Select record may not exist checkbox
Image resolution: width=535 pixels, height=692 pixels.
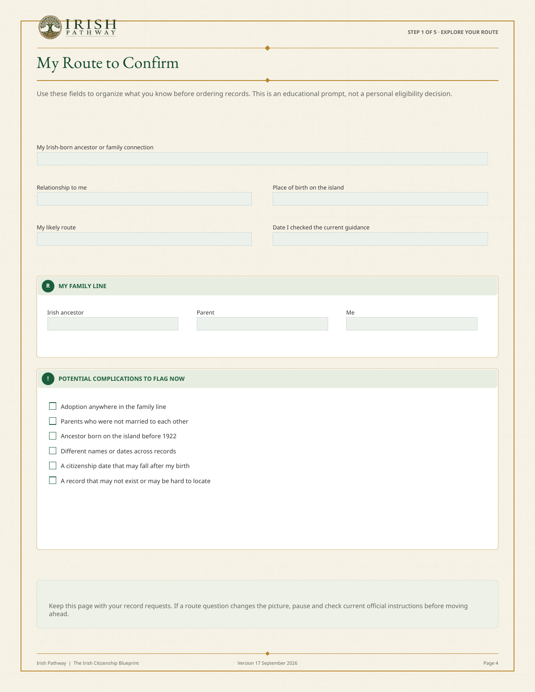pyautogui.click(x=52, y=481)
